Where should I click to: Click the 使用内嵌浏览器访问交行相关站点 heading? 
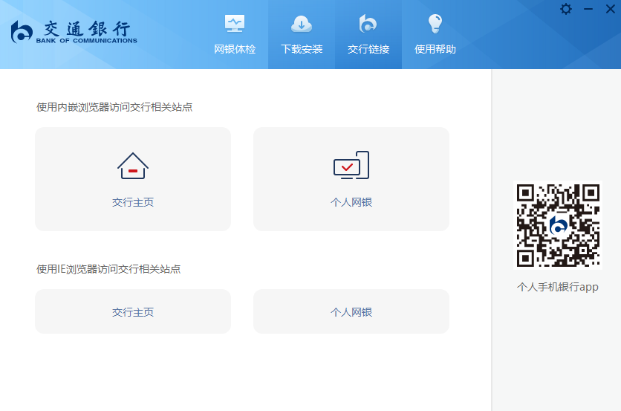(114, 108)
